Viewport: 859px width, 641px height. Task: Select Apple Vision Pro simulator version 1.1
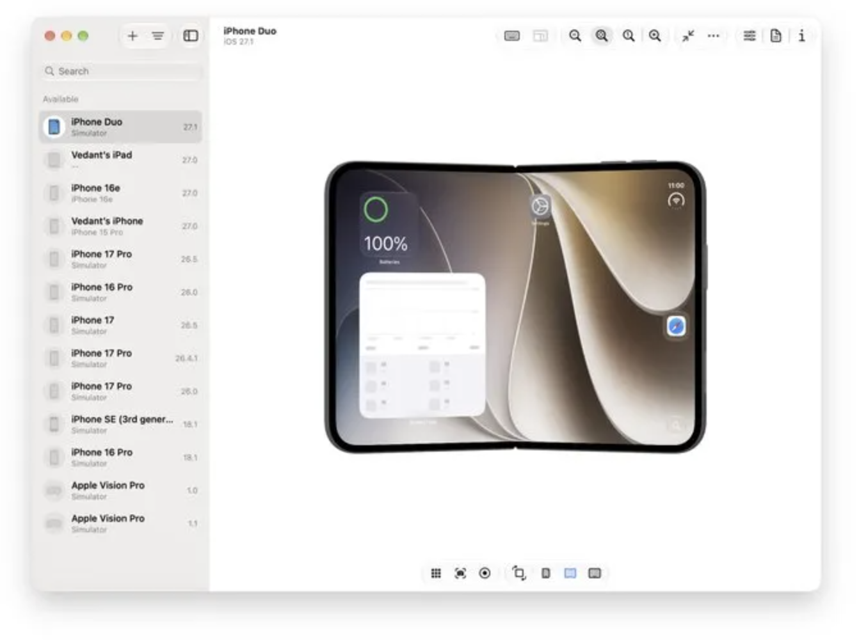(121, 523)
